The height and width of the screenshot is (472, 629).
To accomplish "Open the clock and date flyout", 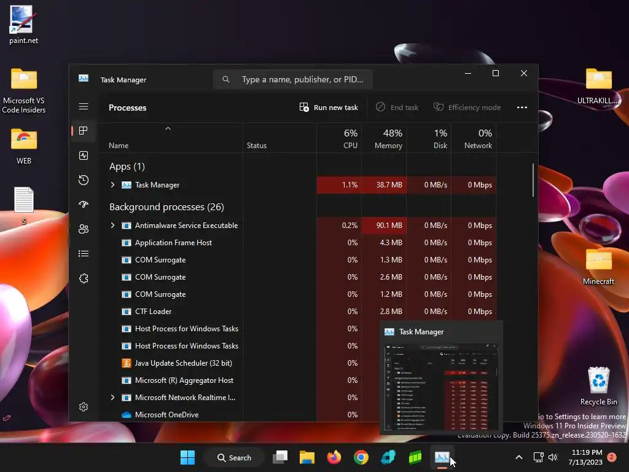I will tap(585, 457).
